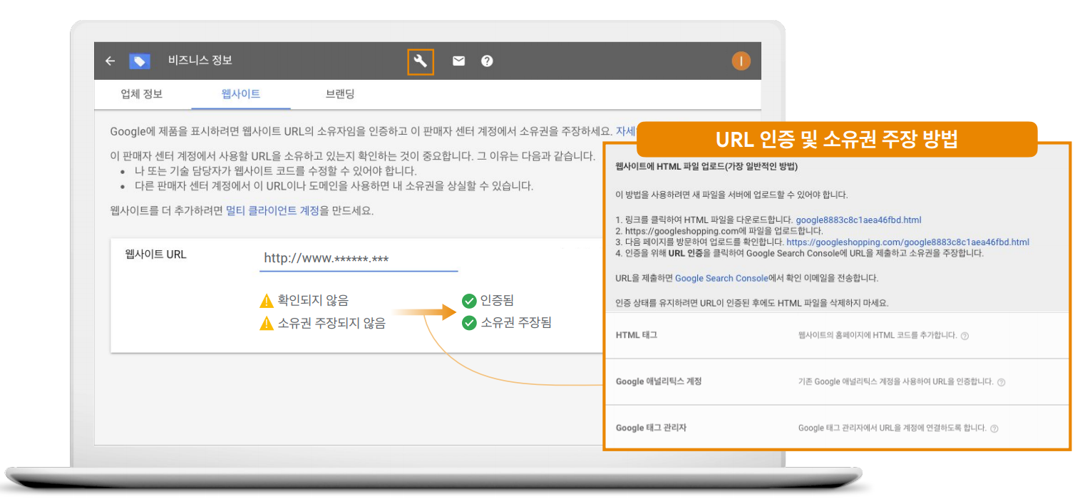Click the 인증됨 status text
The height and width of the screenshot is (499, 1085).
click(498, 300)
